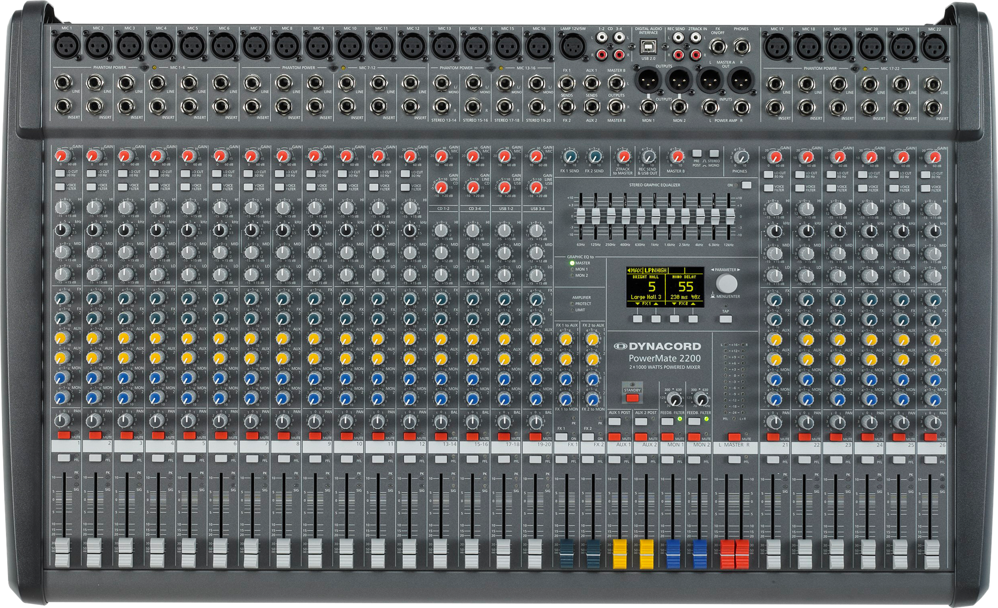This screenshot has width=998, height=608.
Task: Click the FX 1 SEND knob
Action: 569,156
